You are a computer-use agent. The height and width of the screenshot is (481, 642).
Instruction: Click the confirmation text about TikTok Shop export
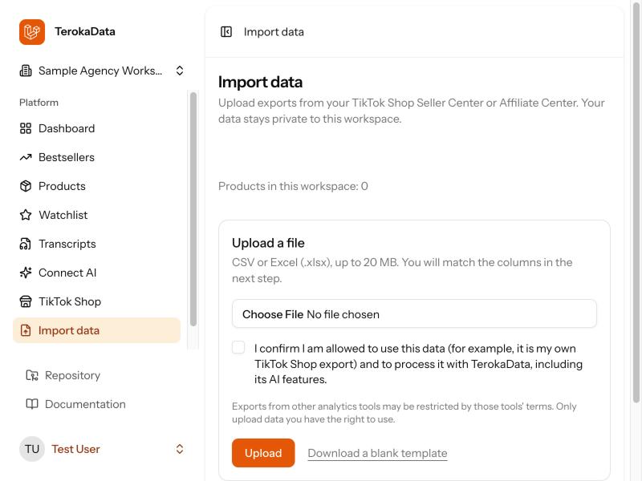coord(418,364)
